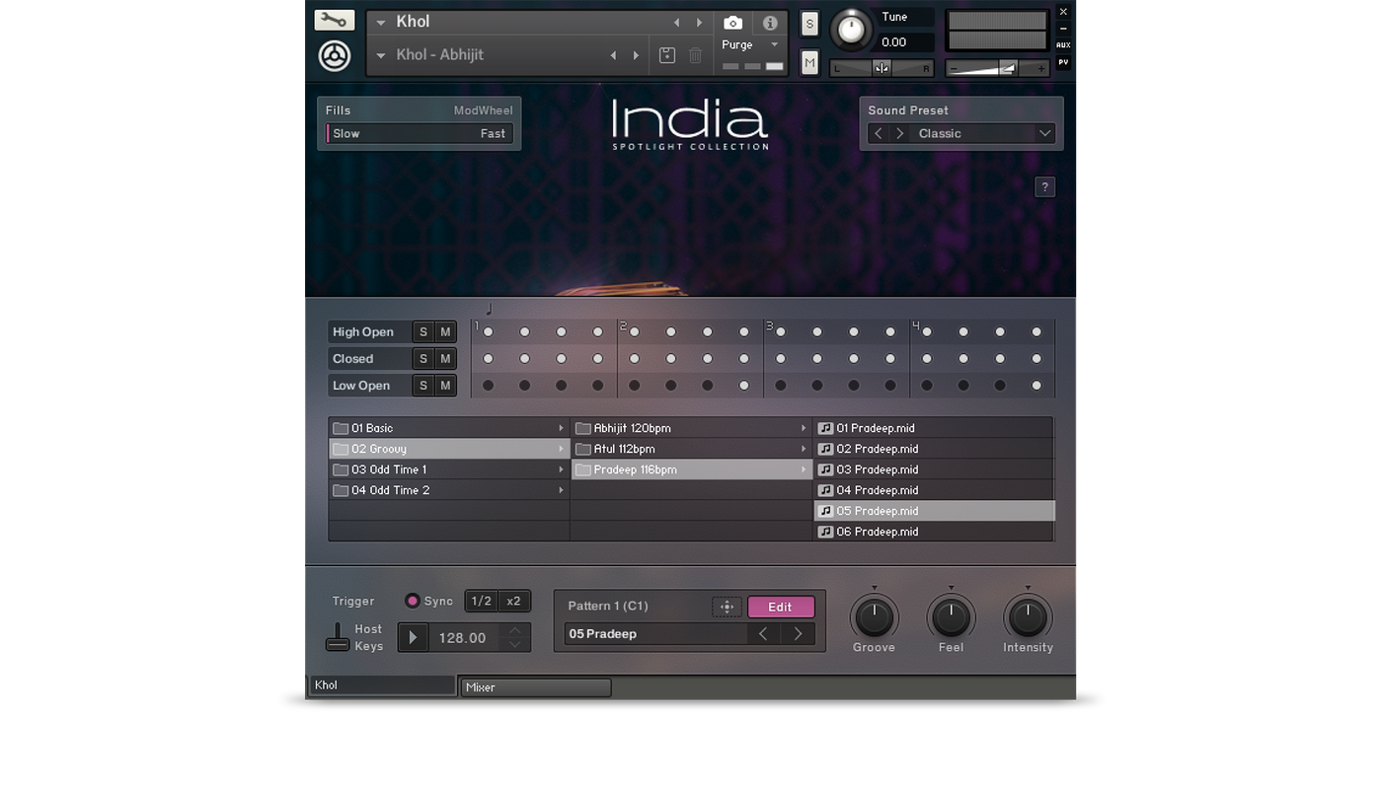Increase tempo with the up stepper arrow

pos(514,631)
